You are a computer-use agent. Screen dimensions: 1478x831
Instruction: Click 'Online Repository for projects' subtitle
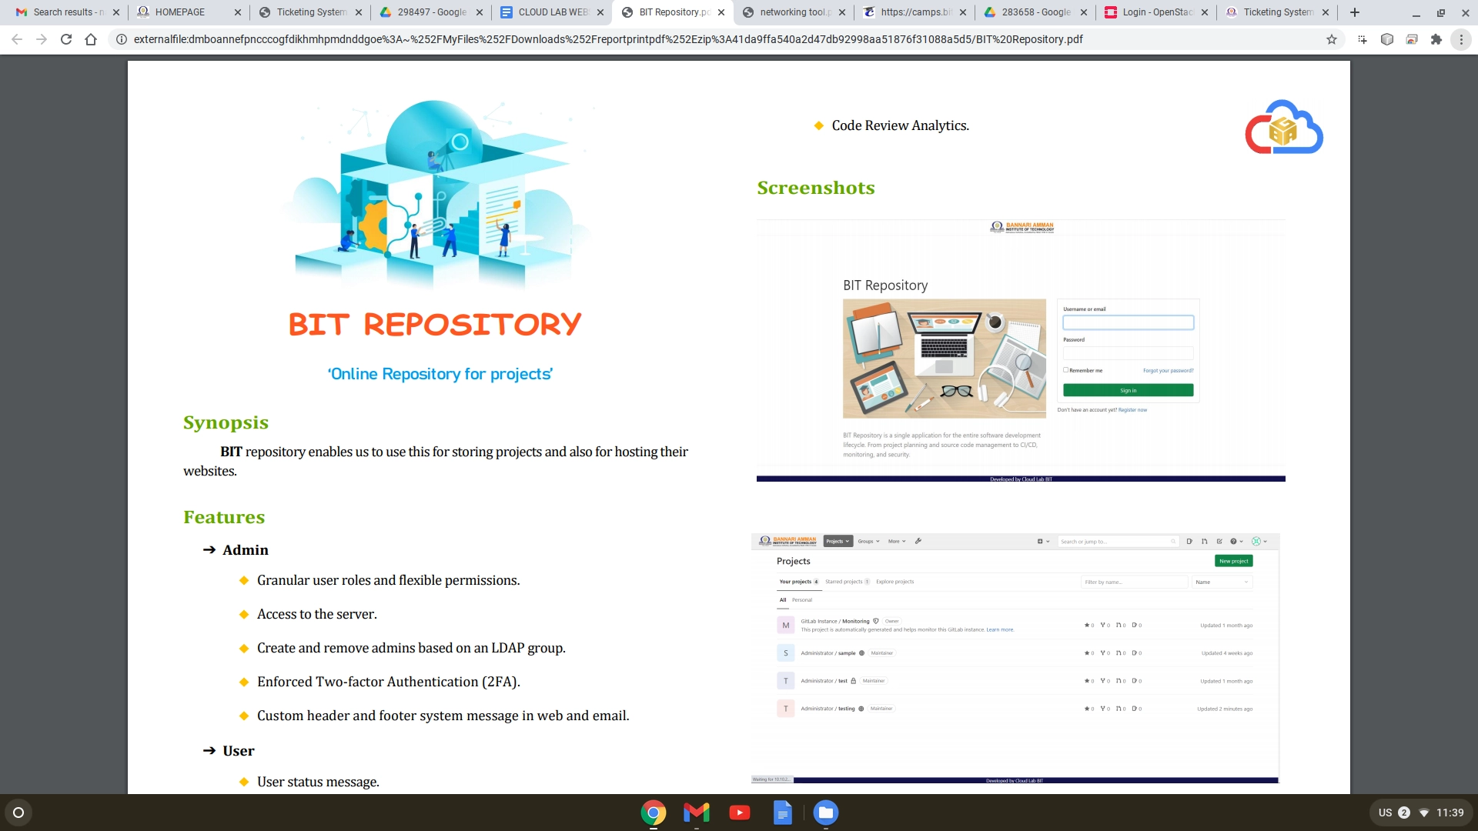coord(440,374)
